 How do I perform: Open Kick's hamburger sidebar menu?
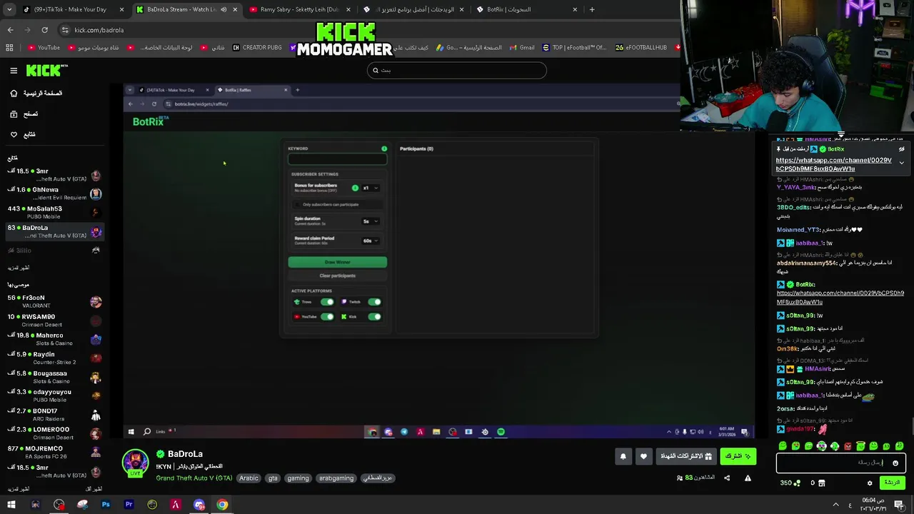(14, 71)
